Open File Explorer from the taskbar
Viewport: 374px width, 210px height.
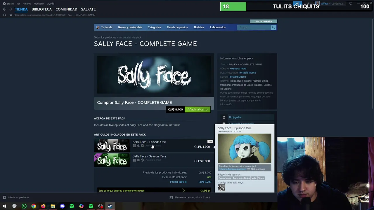tap(53, 206)
